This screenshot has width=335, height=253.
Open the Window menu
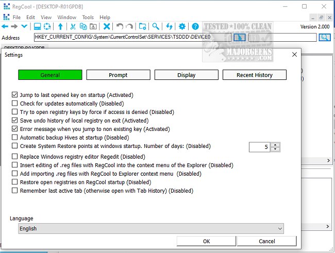[66, 18]
